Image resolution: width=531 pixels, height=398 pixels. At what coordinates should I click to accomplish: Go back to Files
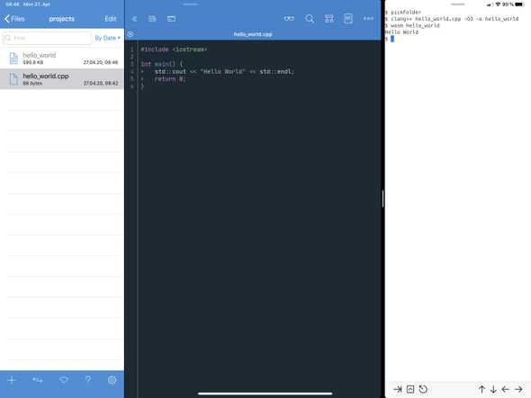point(14,19)
